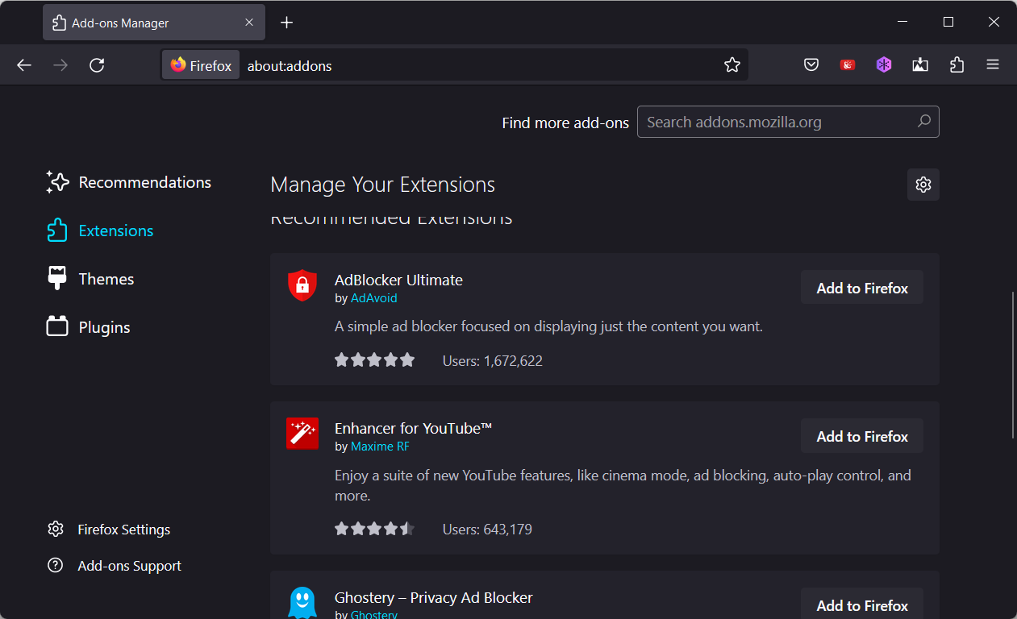The image size is (1017, 619).
Task: Add Enhancer for YouTube to Firefox
Action: [862, 436]
